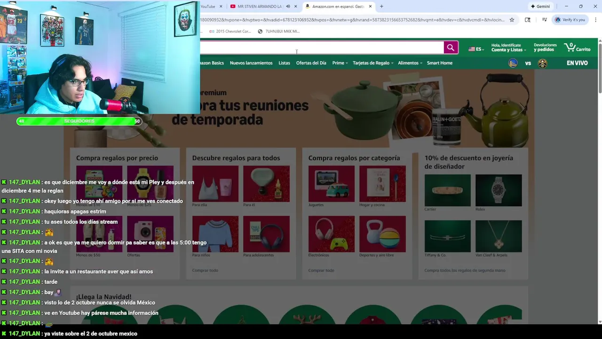The image size is (602, 339).
Task: Click the SEGUIDORES follower progress bar
Action: pyautogui.click(x=79, y=121)
